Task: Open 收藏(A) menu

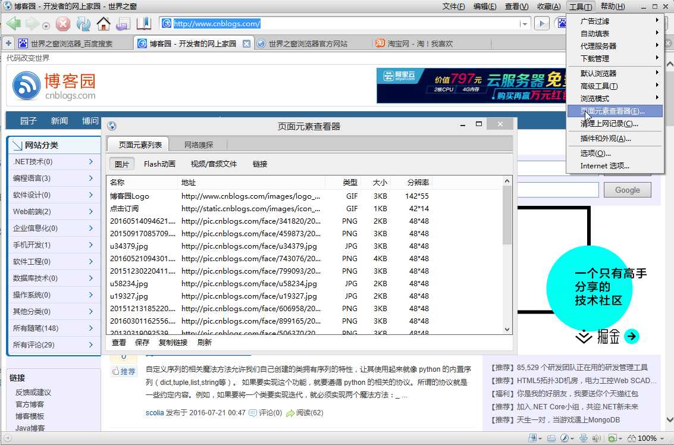Action: tap(548, 7)
